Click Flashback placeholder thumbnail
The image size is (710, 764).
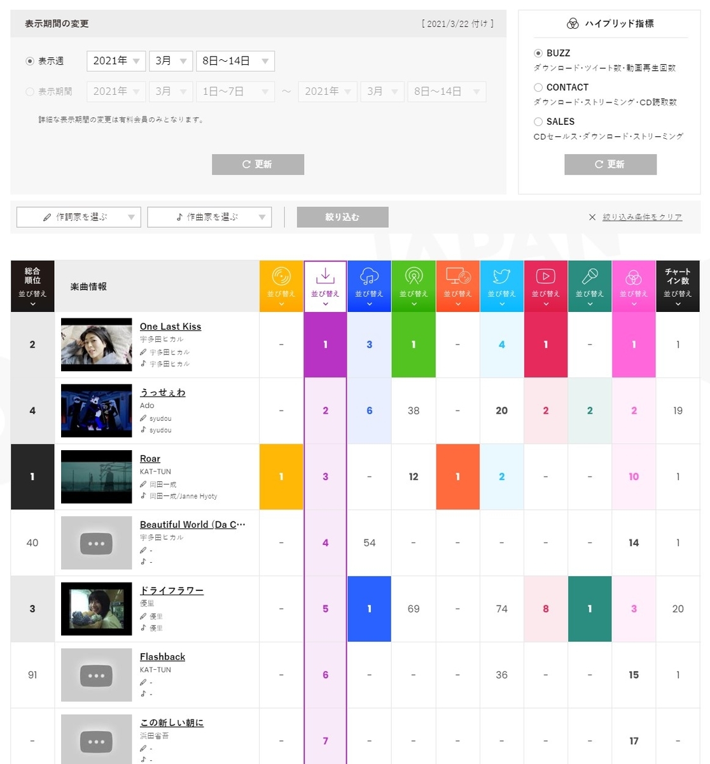click(x=97, y=675)
